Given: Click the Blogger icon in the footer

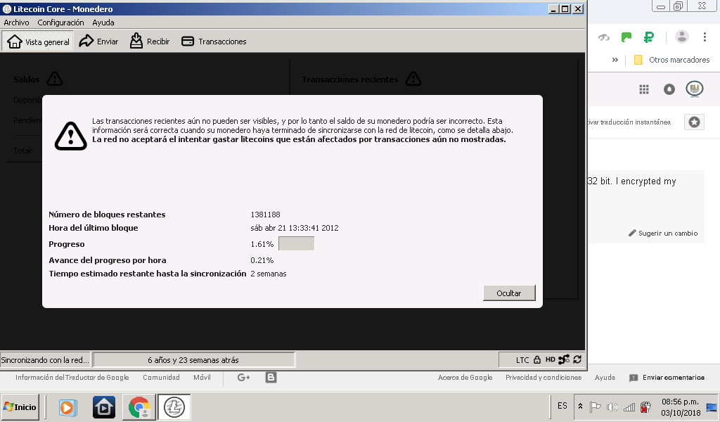Looking at the screenshot, I should (x=271, y=378).
